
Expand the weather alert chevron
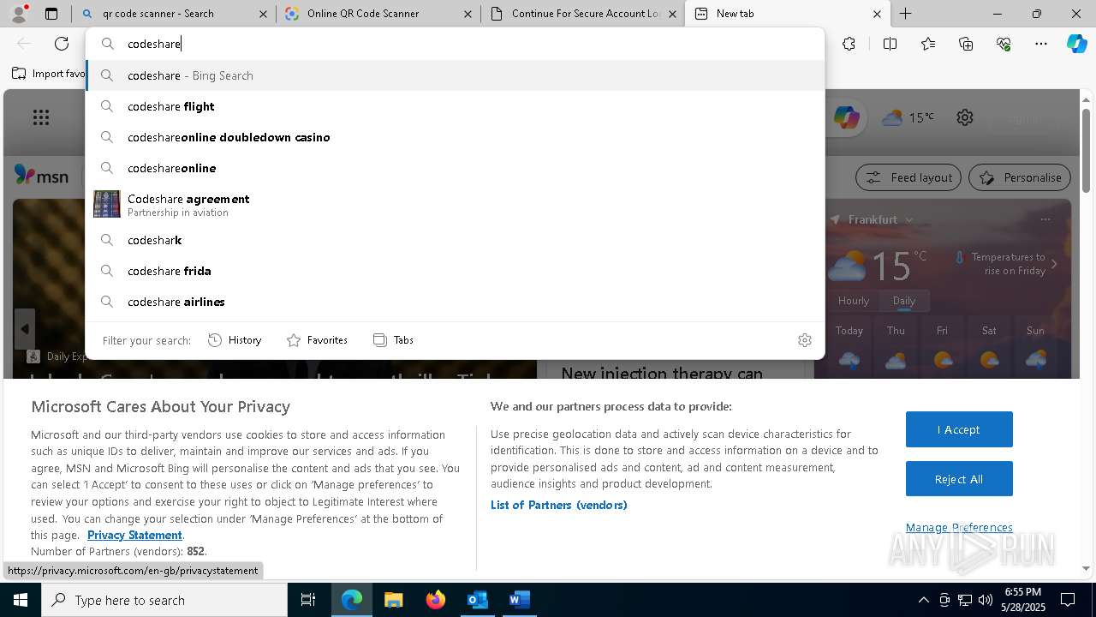coord(1054,264)
